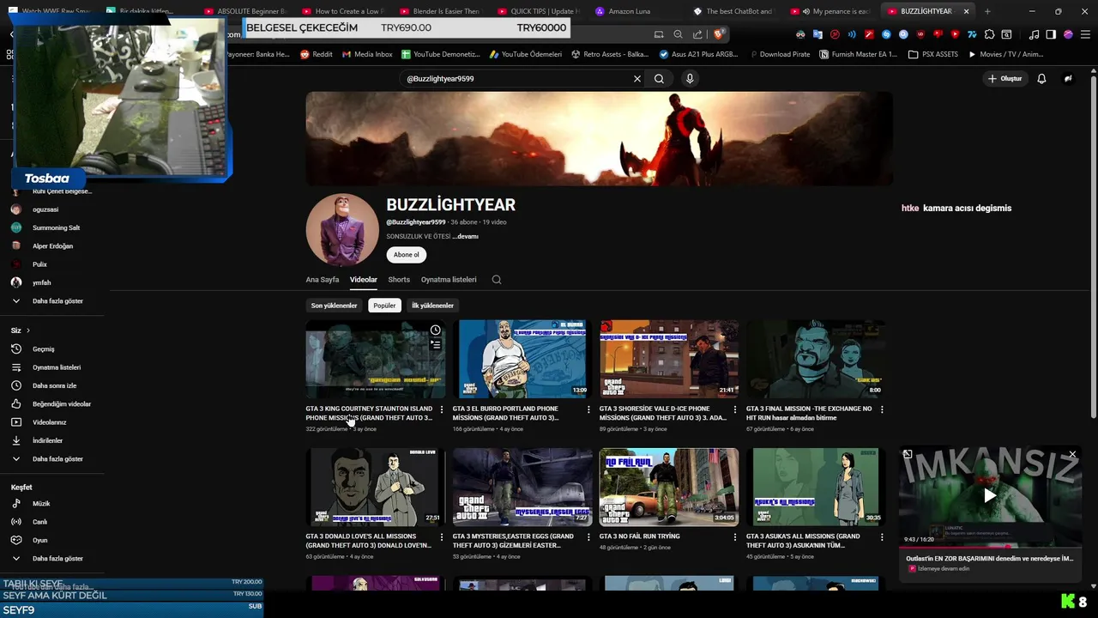Click the media control music note icon
Image resolution: width=1098 pixels, height=618 pixels.
pos(1034,34)
